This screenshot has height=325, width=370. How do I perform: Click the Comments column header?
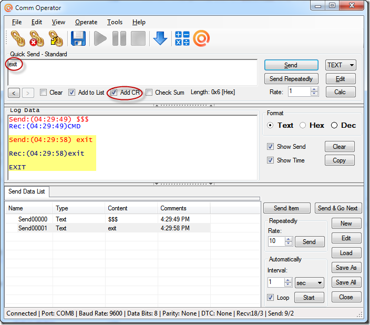tap(183, 208)
